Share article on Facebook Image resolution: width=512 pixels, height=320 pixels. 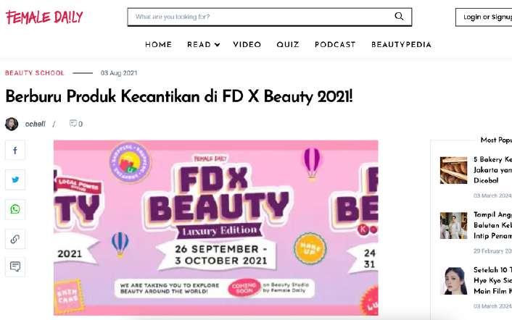[15, 150]
